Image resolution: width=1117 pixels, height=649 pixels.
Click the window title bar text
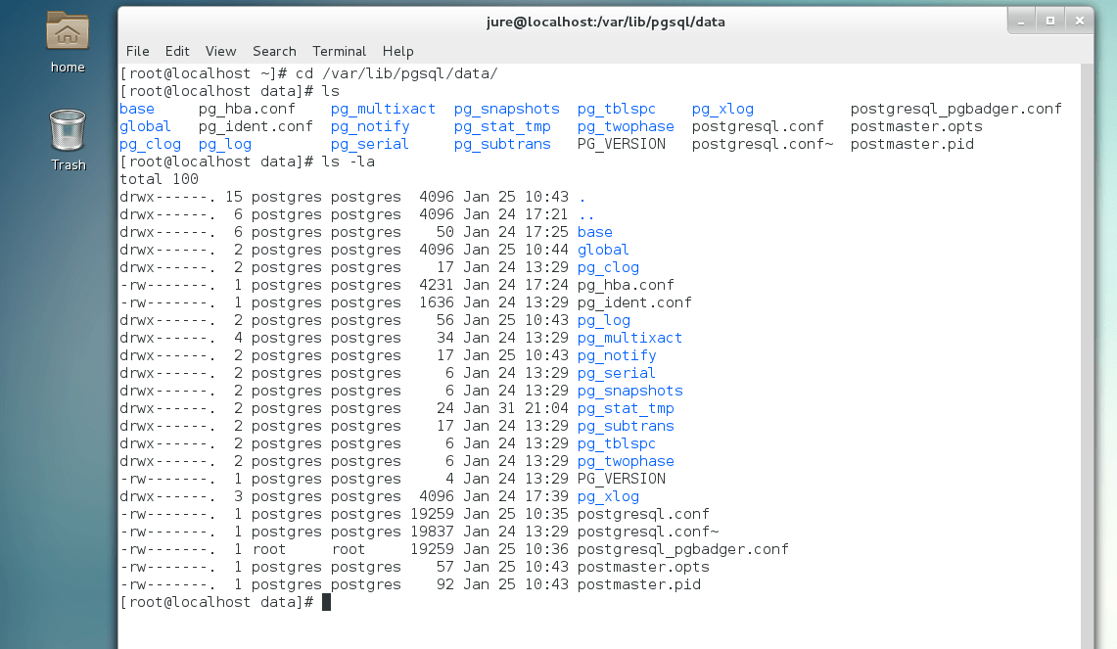click(605, 21)
